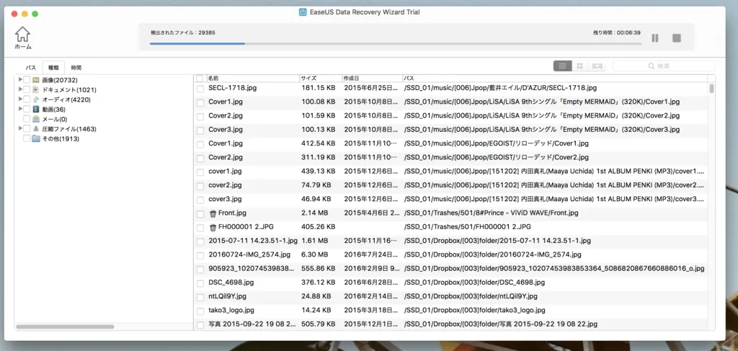
Task: Check the 圧縮ファイル(1463) category checkbox
Action: tap(27, 129)
